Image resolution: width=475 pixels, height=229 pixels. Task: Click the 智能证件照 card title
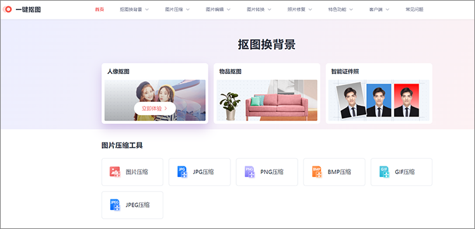pos(345,71)
